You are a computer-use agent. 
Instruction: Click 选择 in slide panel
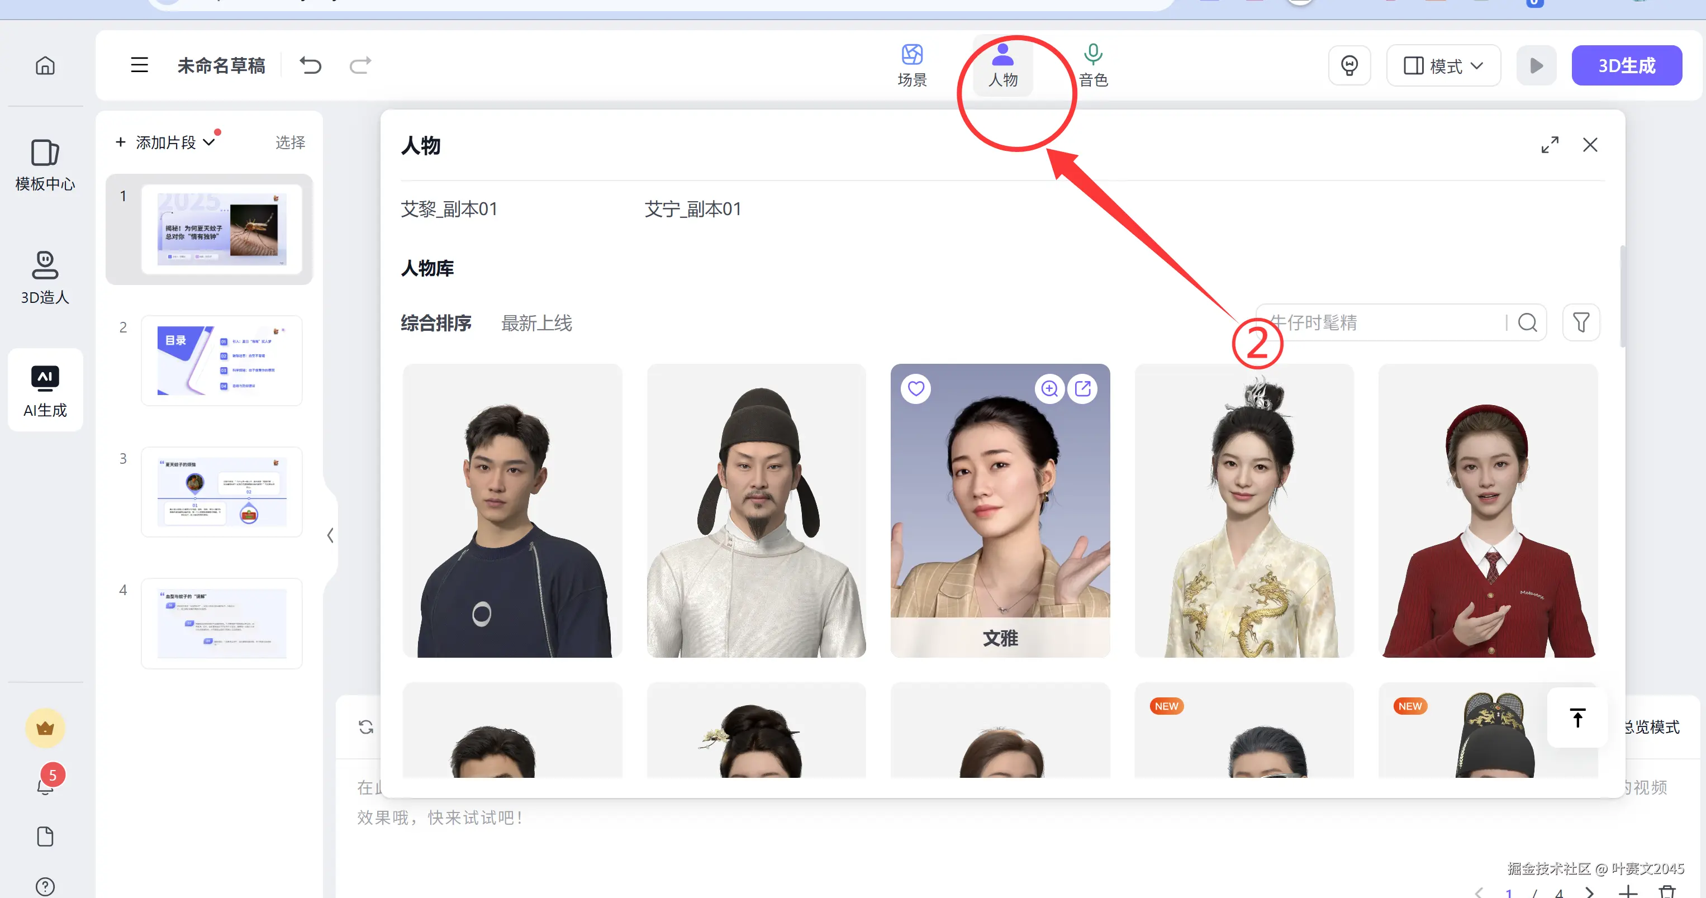(290, 142)
